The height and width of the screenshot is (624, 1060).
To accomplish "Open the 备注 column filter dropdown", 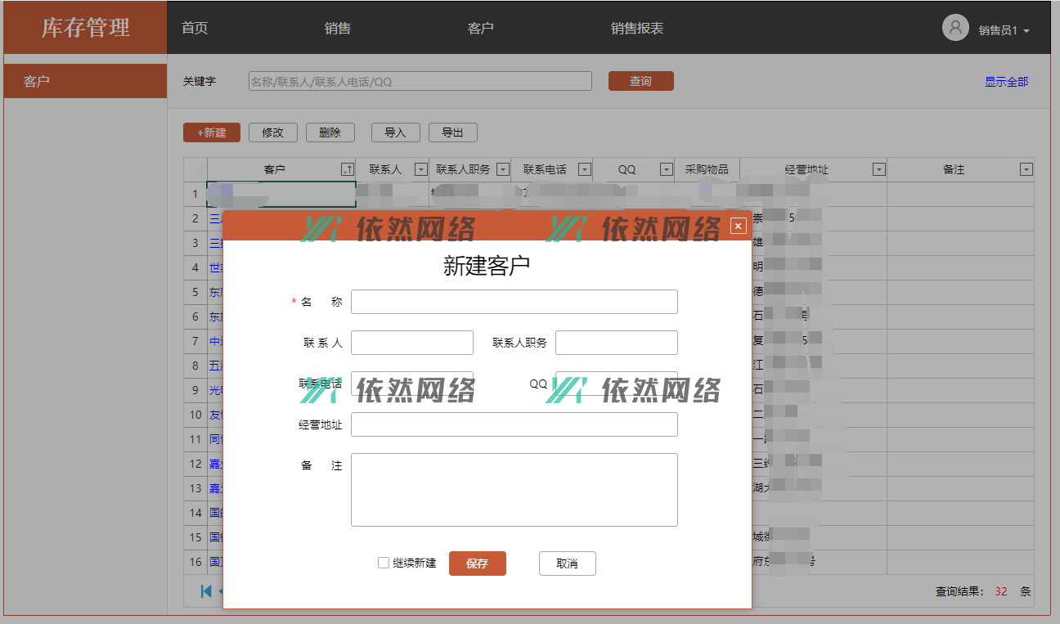I will coord(1026,169).
